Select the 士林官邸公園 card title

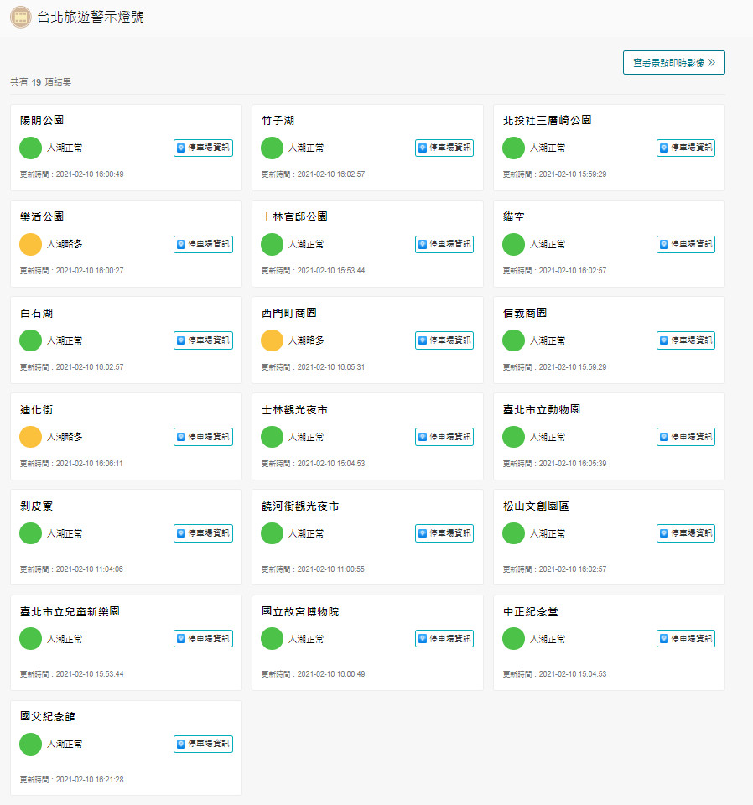(x=294, y=217)
